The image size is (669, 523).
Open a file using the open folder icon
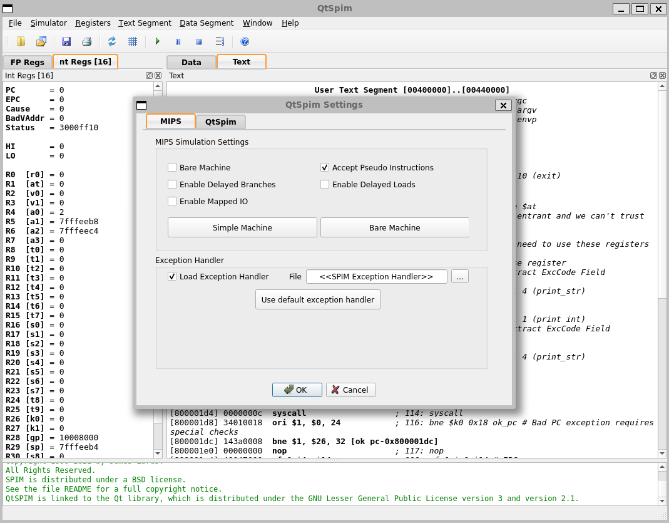(41, 41)
